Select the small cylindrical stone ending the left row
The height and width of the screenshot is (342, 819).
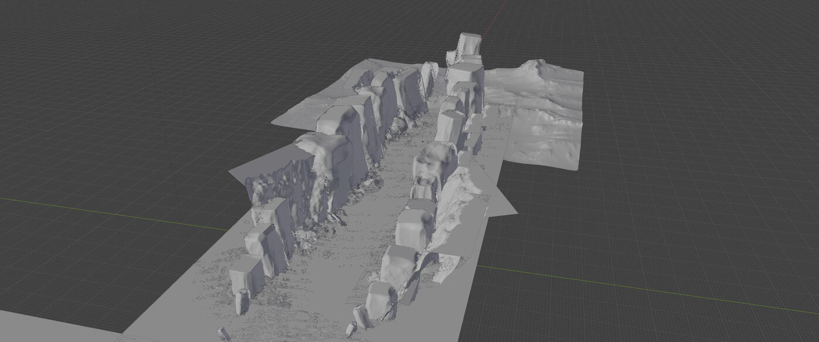pos(242,302)
